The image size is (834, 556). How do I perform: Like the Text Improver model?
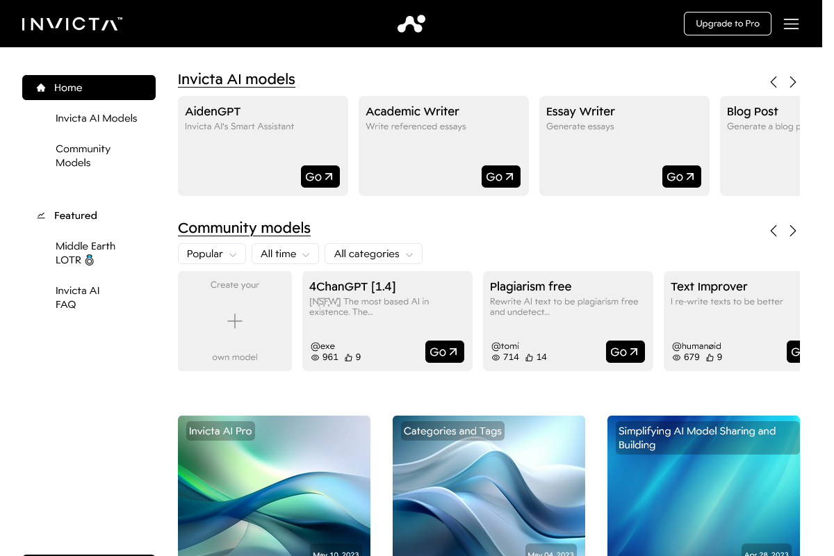pos(710,357)
